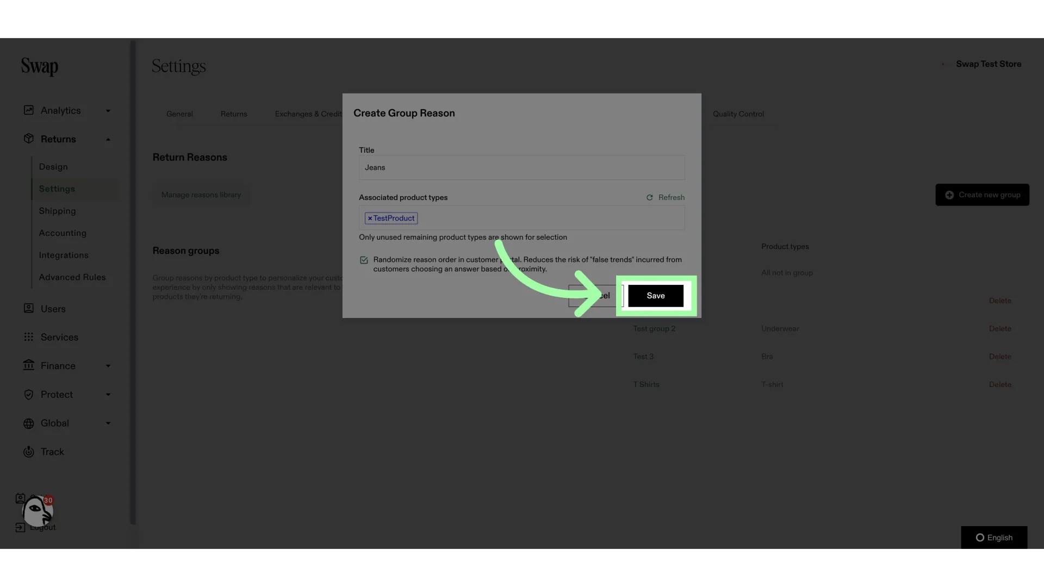Open Advanced Rules under Returns
Viewport: 1044px width, 587px height.
click(72, 277)
